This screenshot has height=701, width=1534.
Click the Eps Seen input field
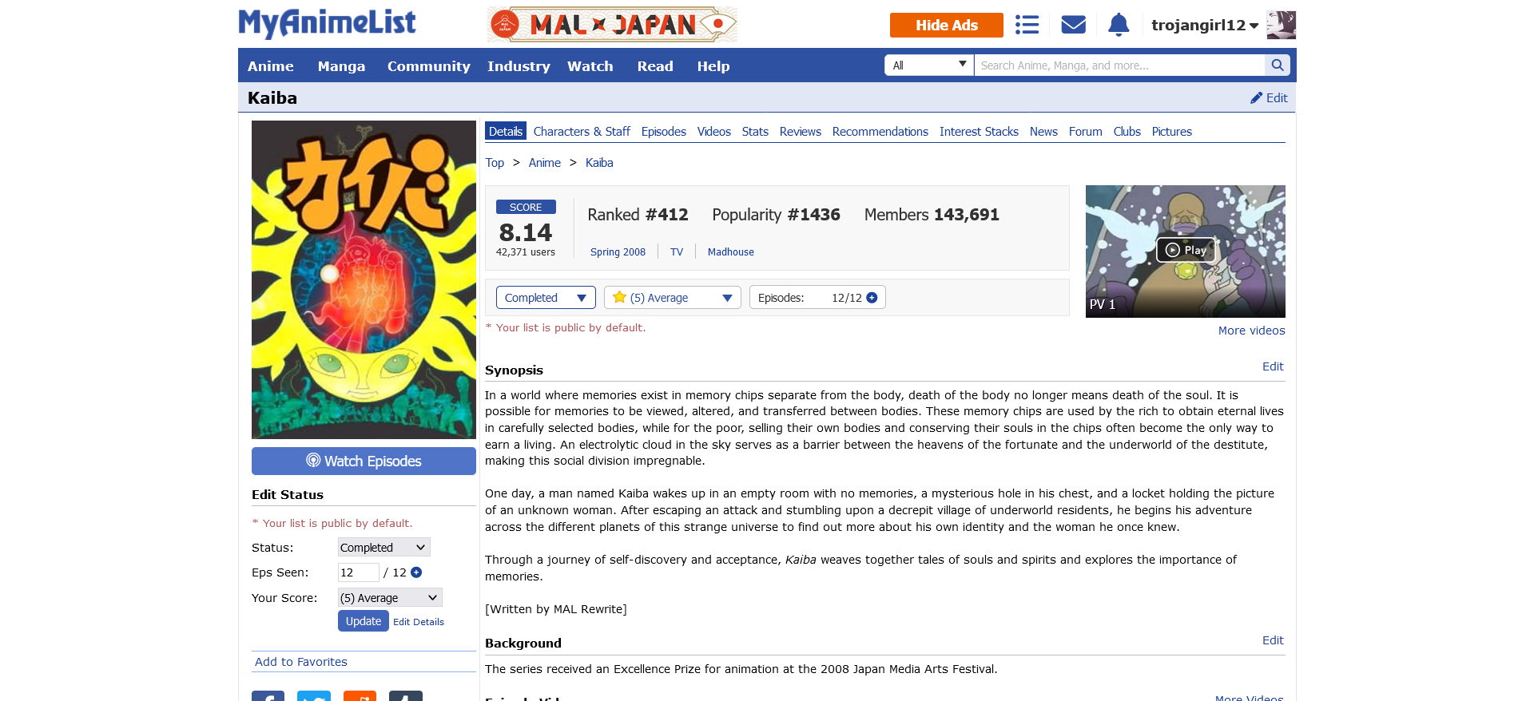pyautogui.click(x=358, y=572)
